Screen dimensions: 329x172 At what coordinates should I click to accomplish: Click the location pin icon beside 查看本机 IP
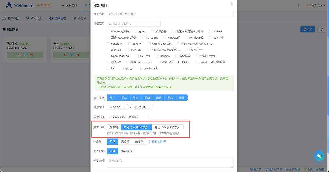click(150, 141)
